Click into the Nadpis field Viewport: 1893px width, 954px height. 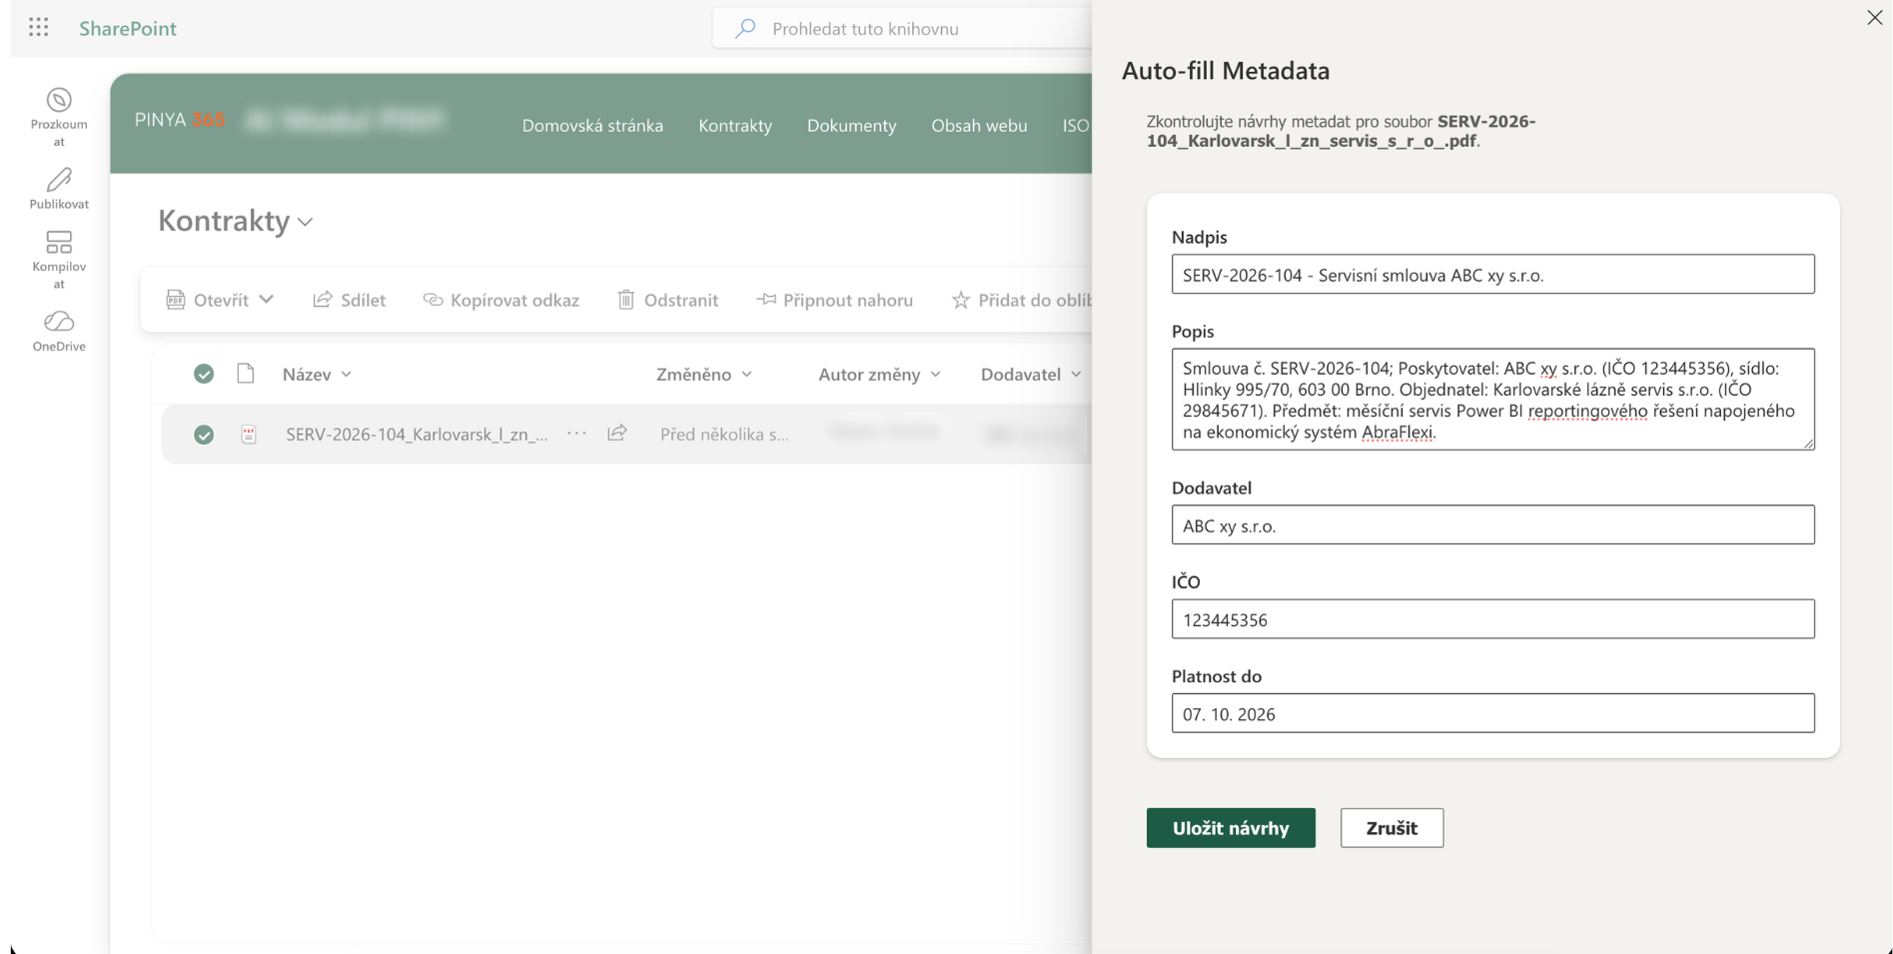tap(1493, 275)
